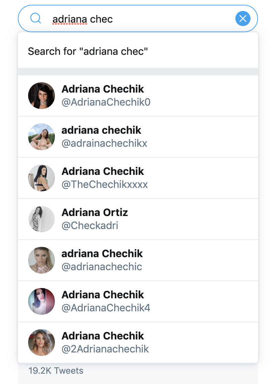Choose the @adrainachechikx handle text

[104, 143]
